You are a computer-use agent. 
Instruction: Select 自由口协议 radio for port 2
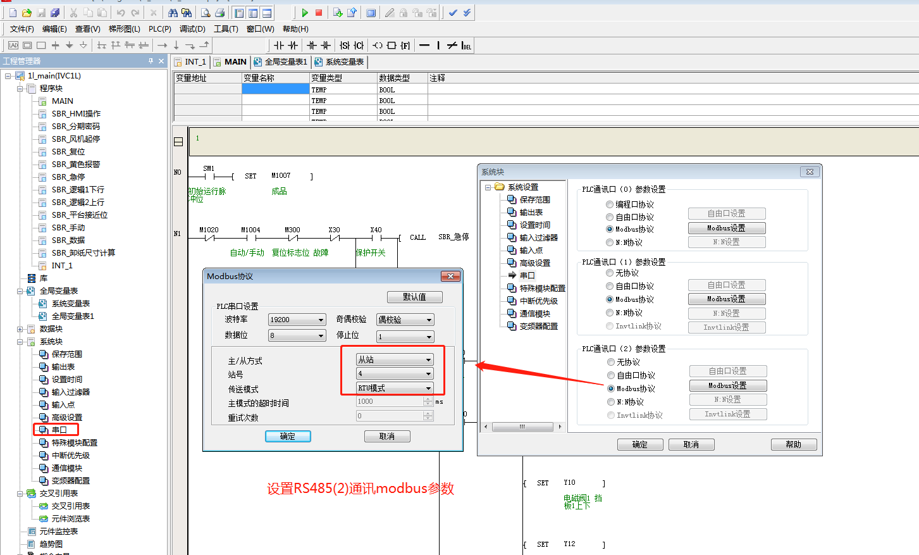pyautogui.click(x=611, y=375)
